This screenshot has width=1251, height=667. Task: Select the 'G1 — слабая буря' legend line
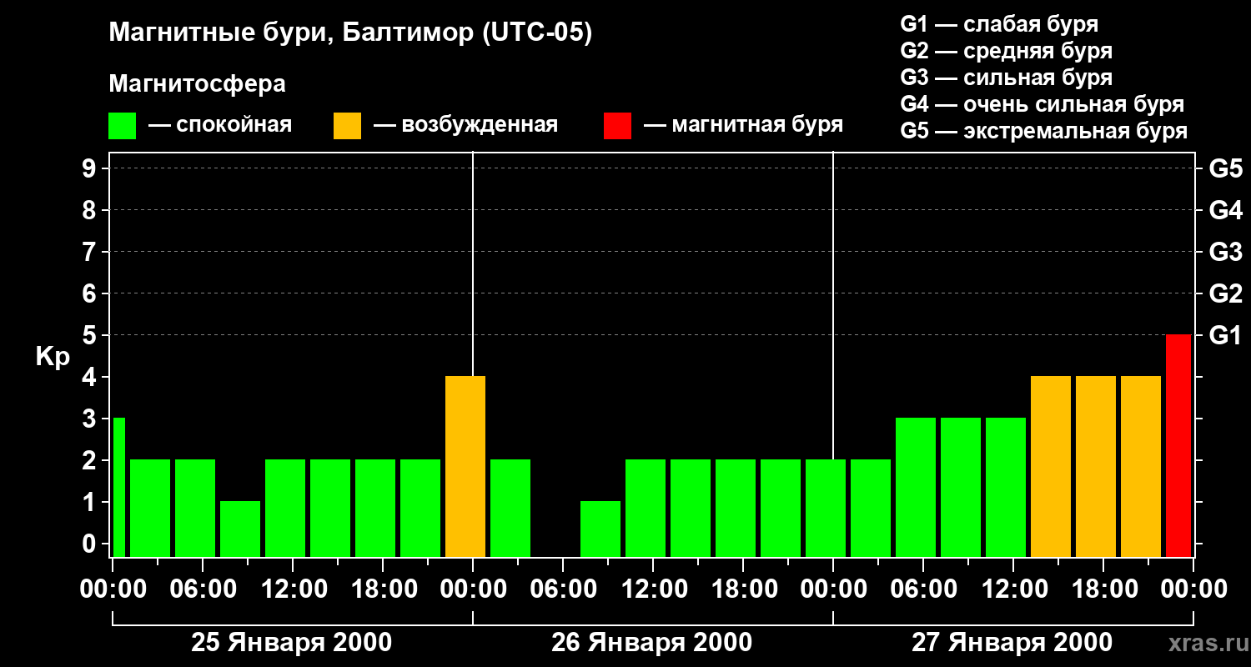(x=999, y=24)
